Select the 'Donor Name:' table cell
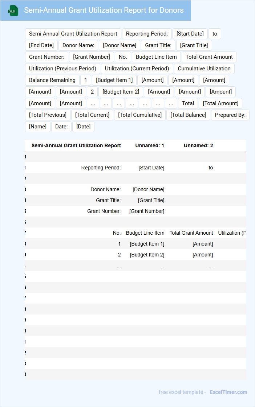The height and width of the screenshot is (407, 255). 106,189
